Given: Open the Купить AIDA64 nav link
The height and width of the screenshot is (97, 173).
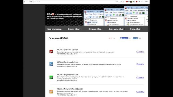Looking at the screenshot, I should point(135,29).
